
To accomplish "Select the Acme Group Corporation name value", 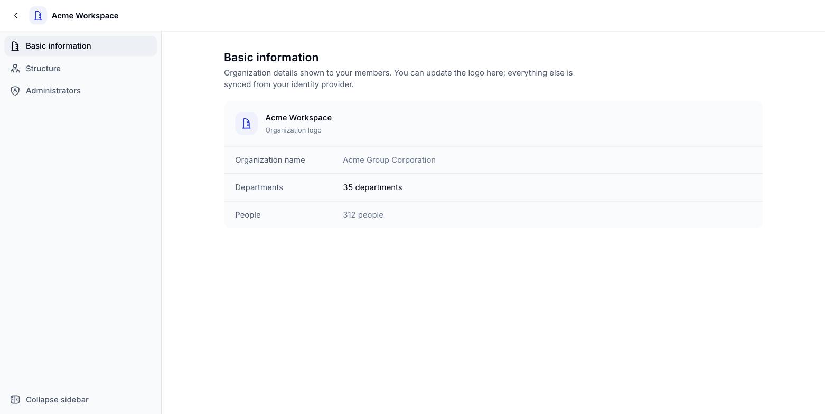I will tap(389, 160).
